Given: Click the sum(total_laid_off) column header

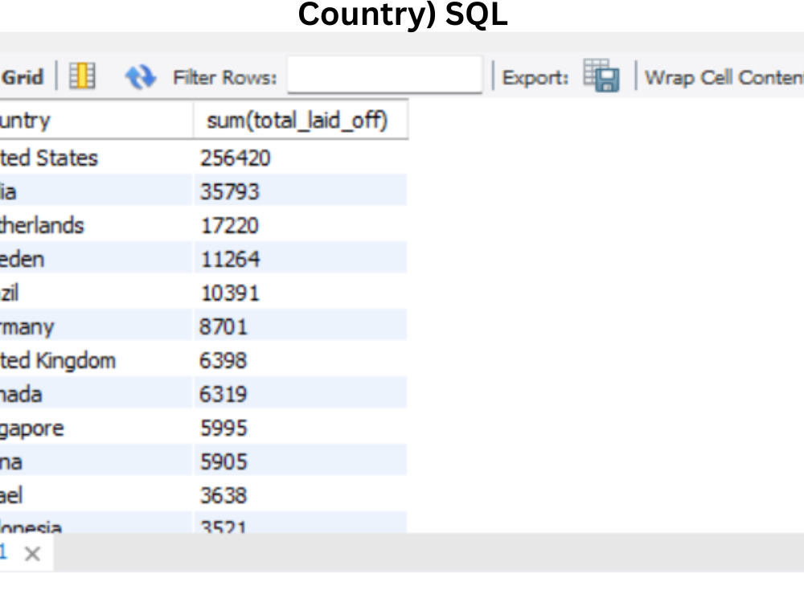Looking at the screenshot, I should pos(301,120).
